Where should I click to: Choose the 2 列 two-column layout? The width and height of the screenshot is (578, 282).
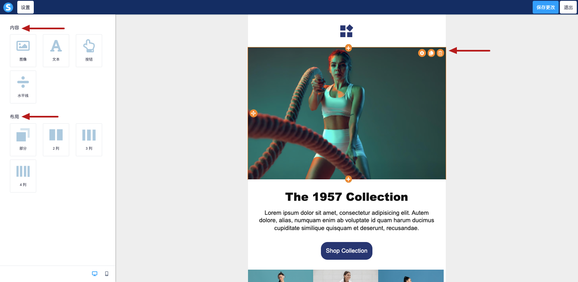(x=56, y=140)
